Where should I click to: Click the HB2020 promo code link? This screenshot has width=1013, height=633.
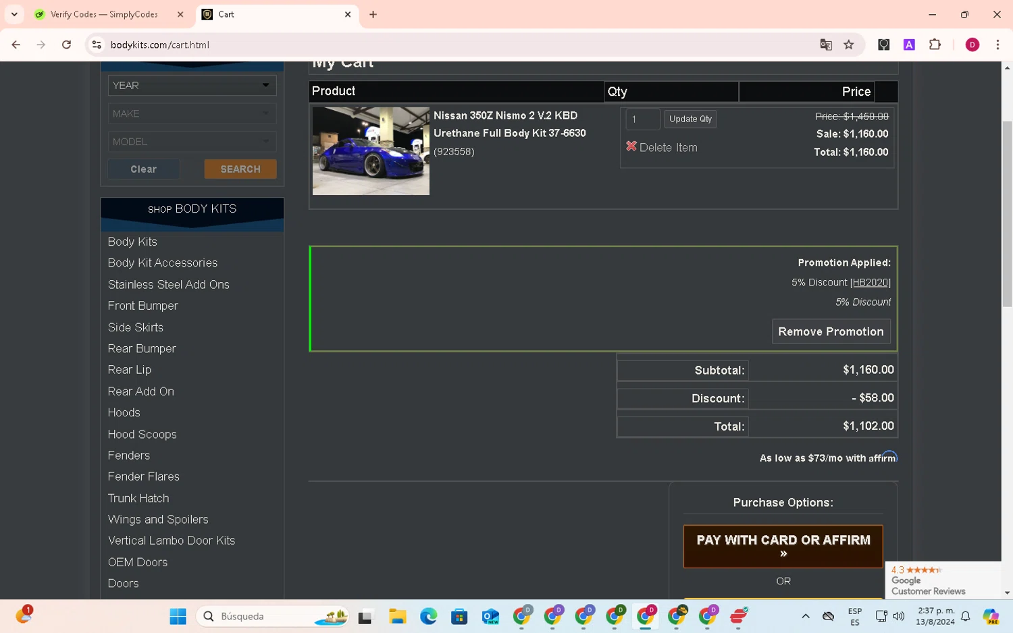point(871,283)
